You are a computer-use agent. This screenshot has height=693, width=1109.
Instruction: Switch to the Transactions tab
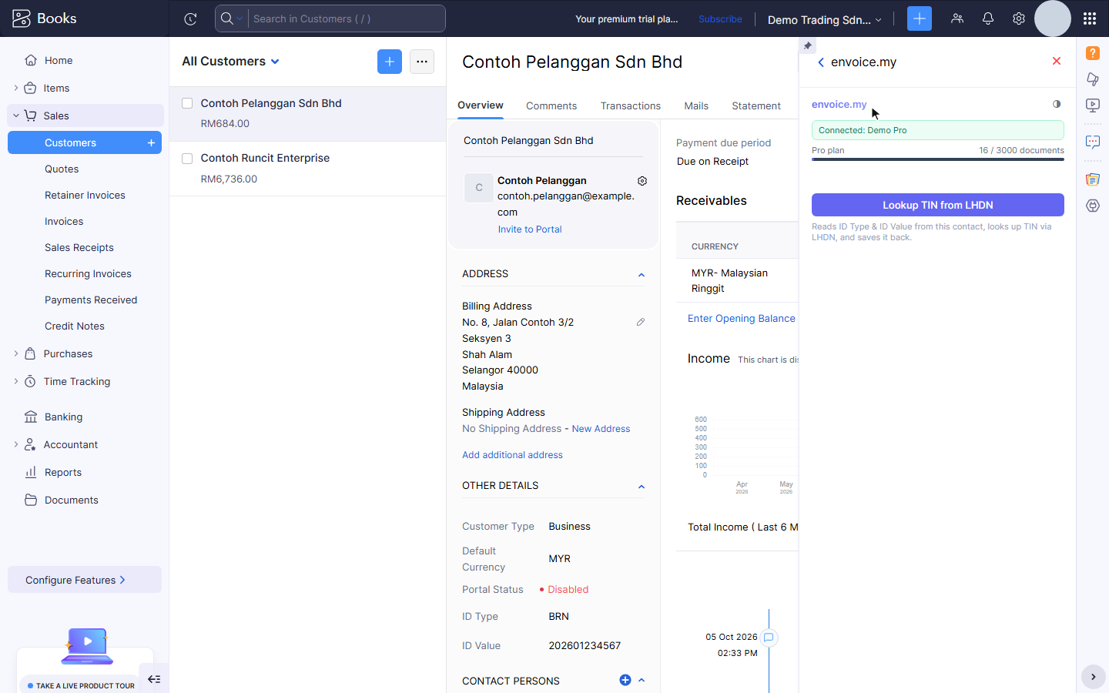(631, 106)
